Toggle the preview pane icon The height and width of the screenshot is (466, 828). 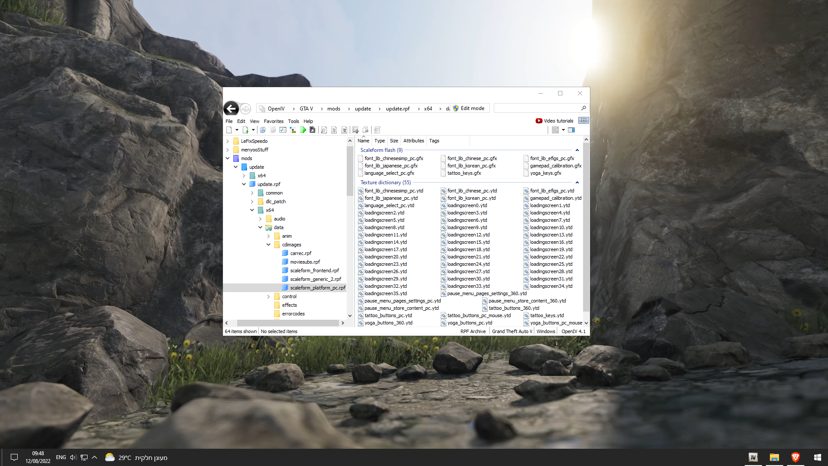571,130
